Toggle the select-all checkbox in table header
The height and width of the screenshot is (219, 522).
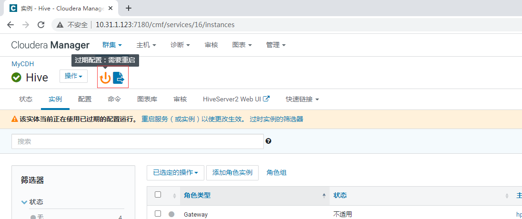(x=158, y=195)
